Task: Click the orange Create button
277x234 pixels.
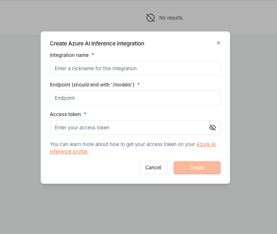Action: click(x=197, y=167)
